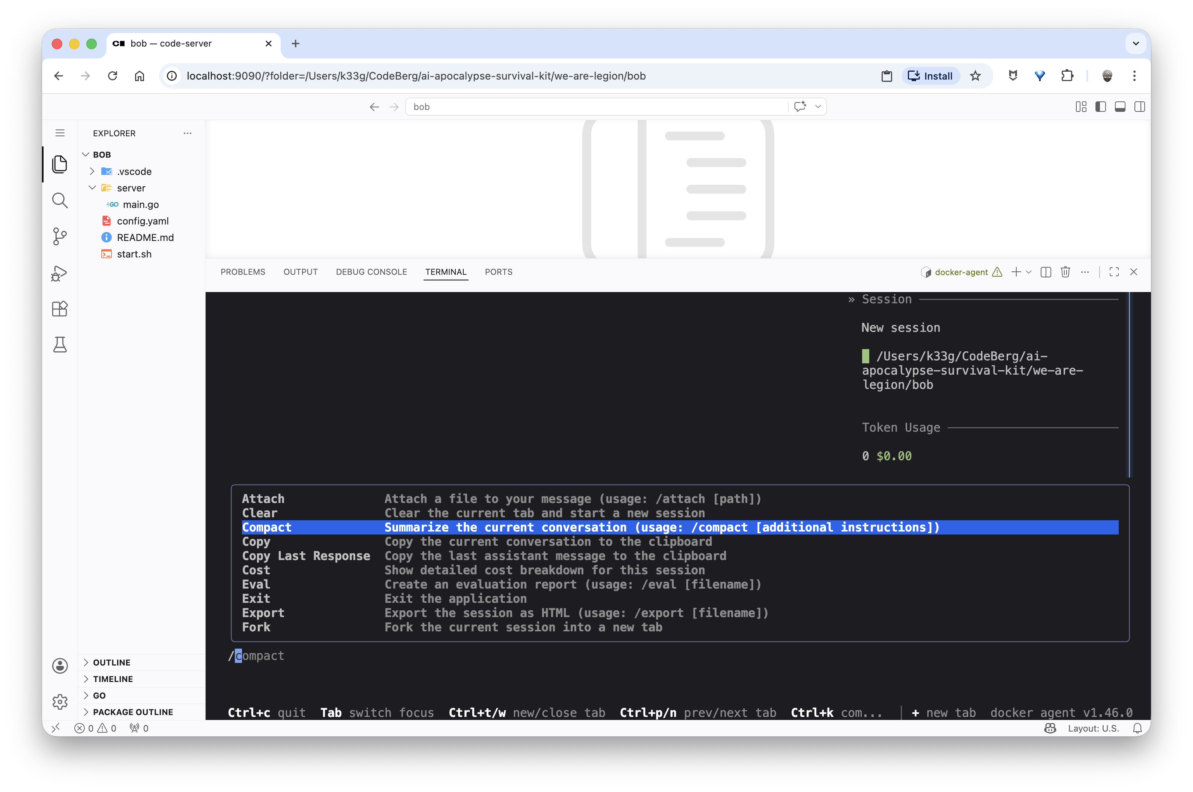The width and height of the screenshot is (1193, 792).
Task: Open the Source Control view
Action: click(60, 236)
